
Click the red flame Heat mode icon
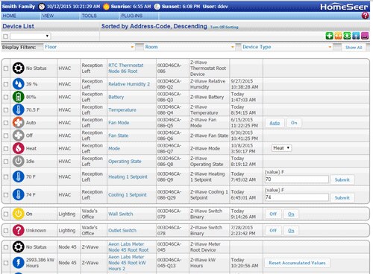click(x=19, y=148)
